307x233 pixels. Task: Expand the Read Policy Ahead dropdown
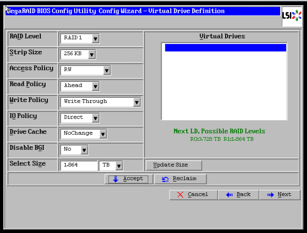tap(95, 87)
